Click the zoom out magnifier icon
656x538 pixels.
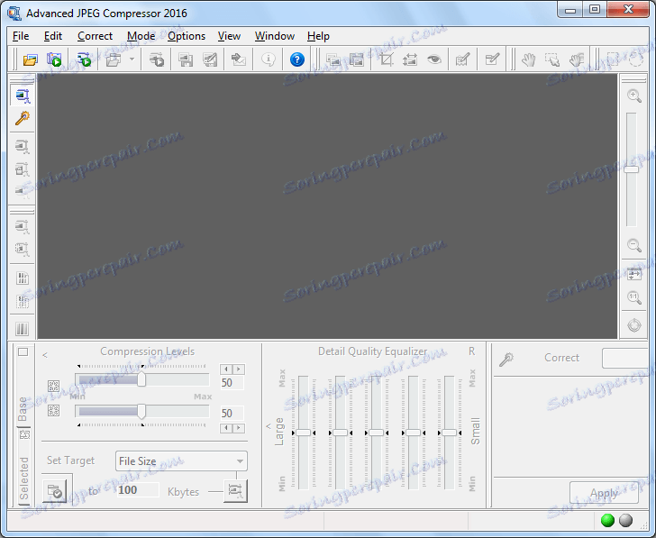(634, 245)
